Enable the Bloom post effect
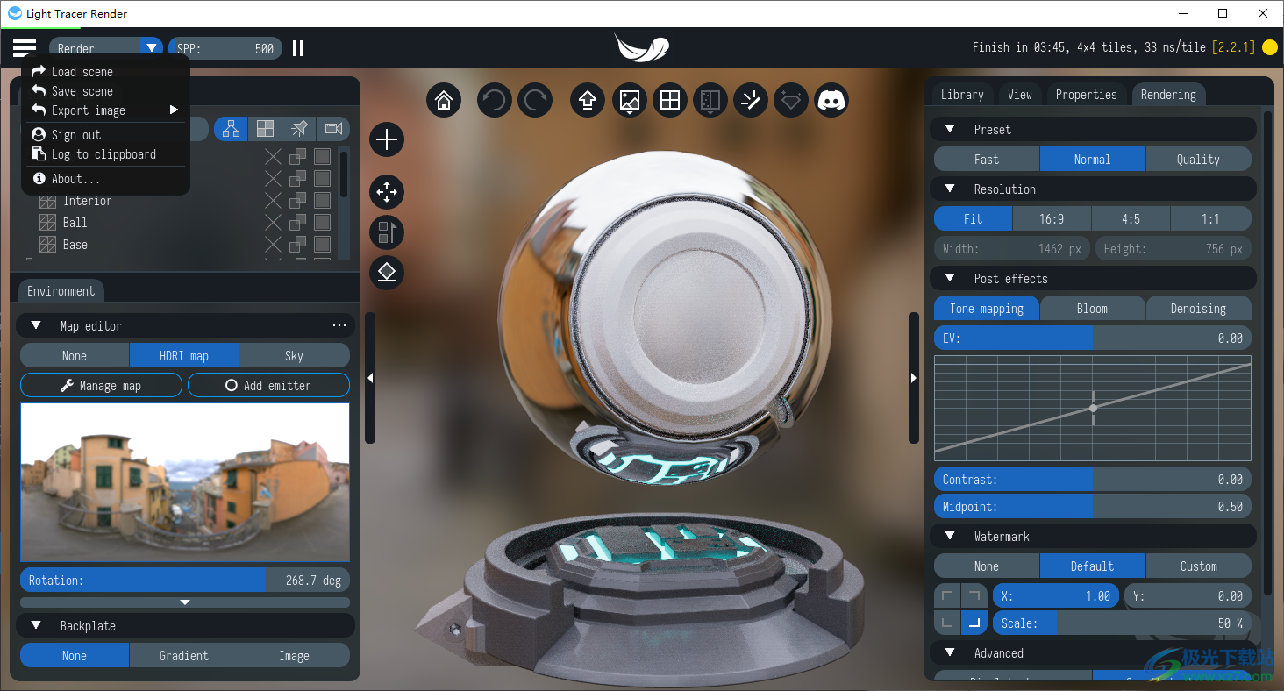Image resolution: width=1284 pixels, height=691 pixels. click(1092, 308)
